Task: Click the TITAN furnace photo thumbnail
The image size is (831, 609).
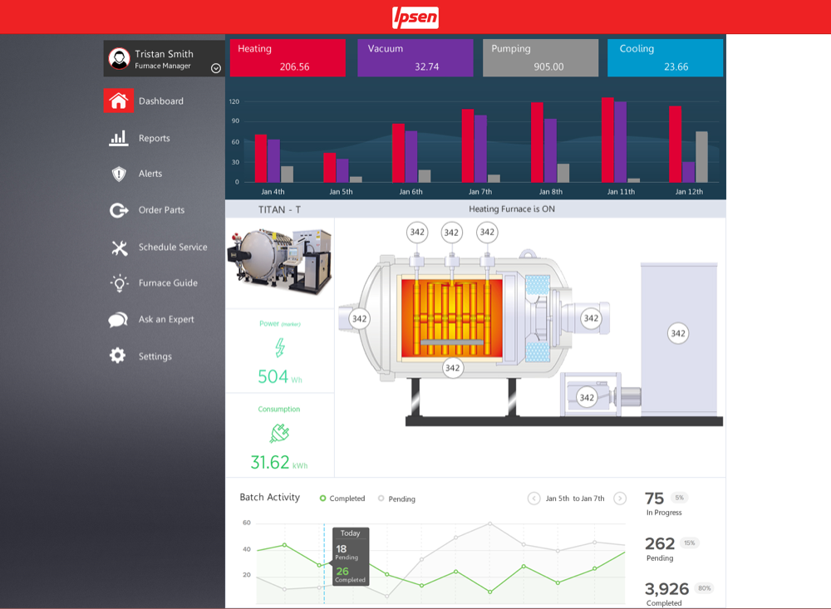Action: 279,263
